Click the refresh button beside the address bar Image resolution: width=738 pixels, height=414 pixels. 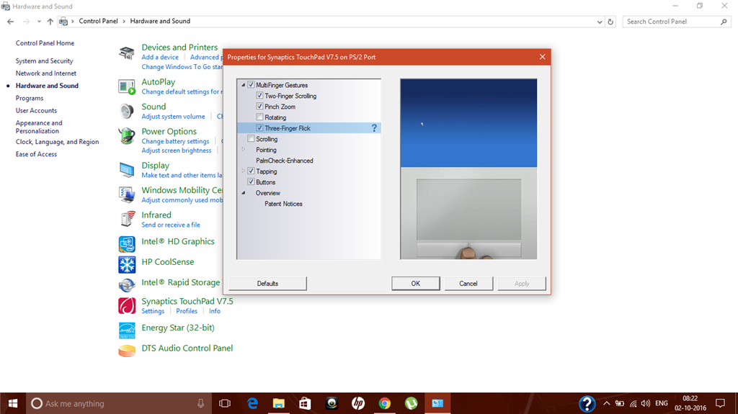[x=611, y=22]
